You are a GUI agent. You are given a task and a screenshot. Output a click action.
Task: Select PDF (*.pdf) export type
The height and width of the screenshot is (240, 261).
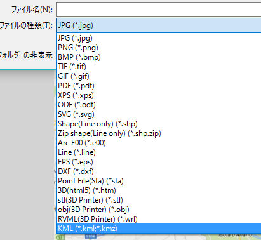coord(159,86)
